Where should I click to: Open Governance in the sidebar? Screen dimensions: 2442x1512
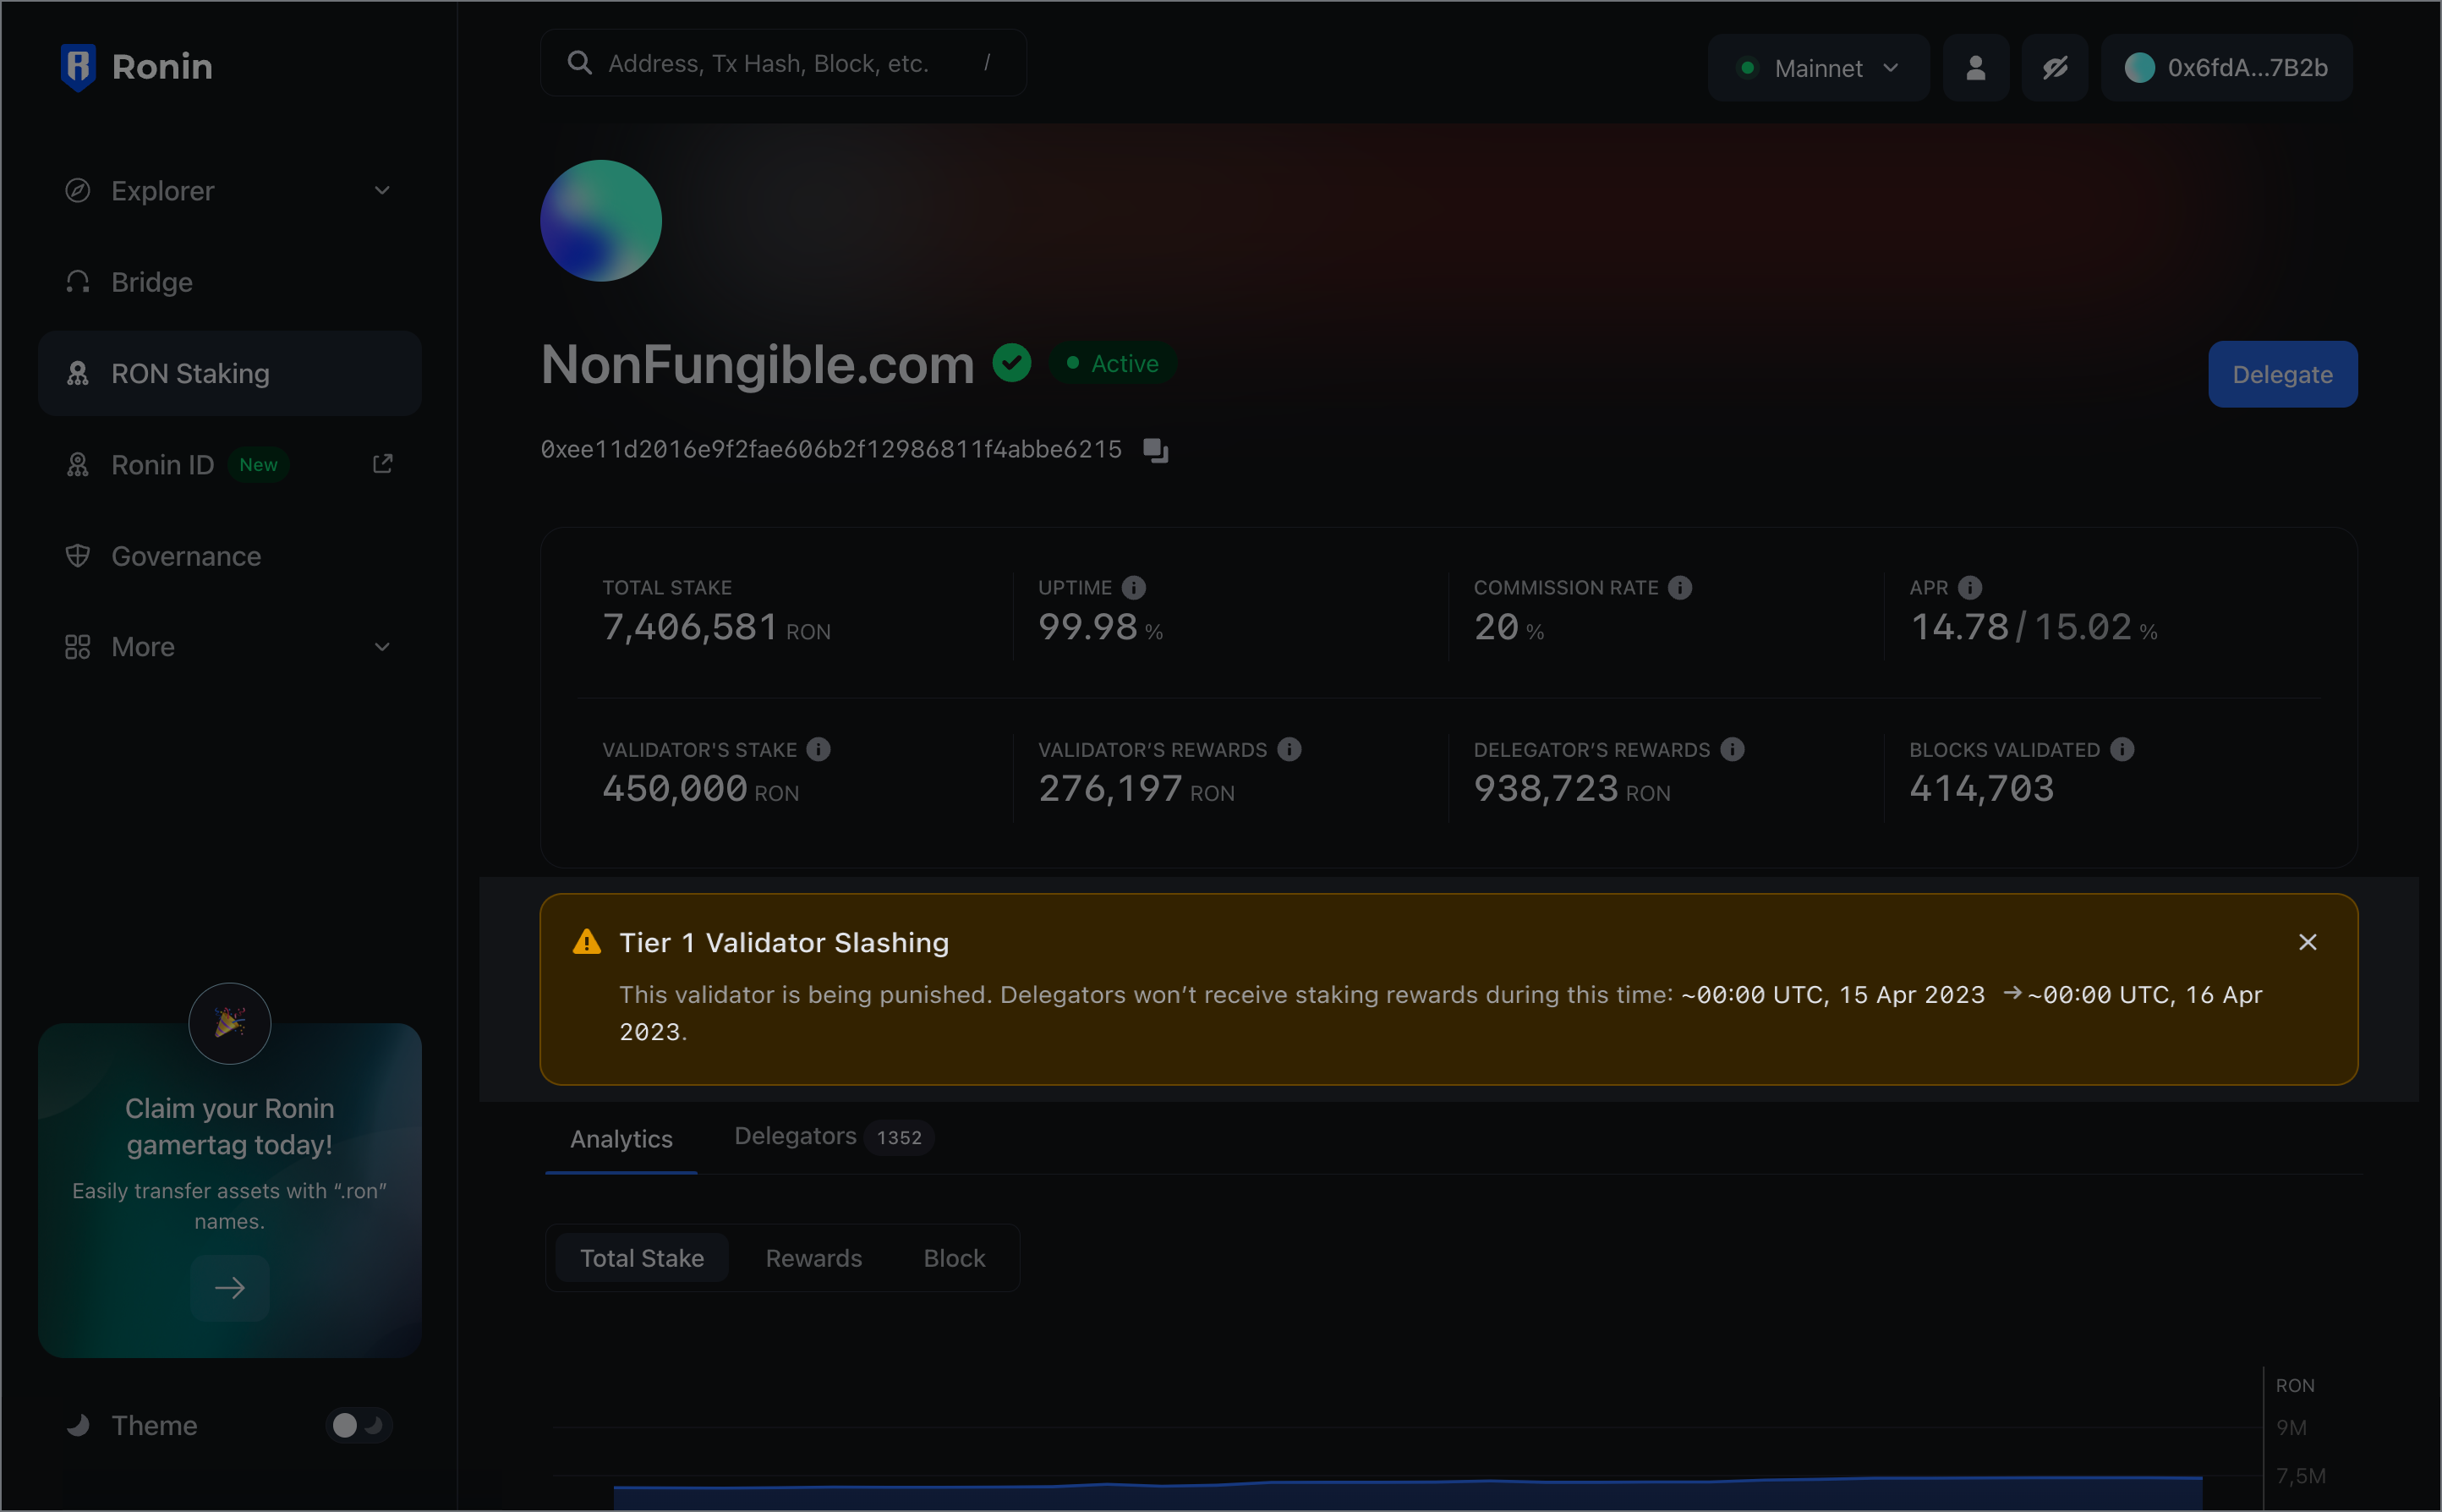click(x=186, y=556)
